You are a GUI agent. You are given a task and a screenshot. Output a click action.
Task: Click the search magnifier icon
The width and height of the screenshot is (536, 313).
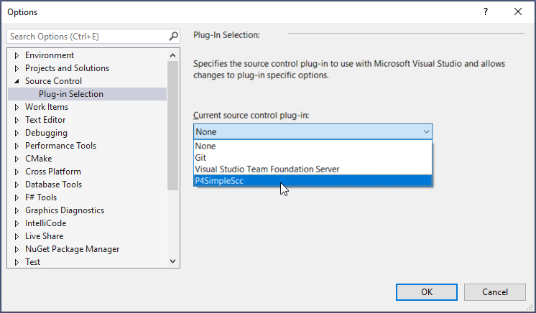coord(173,36)
